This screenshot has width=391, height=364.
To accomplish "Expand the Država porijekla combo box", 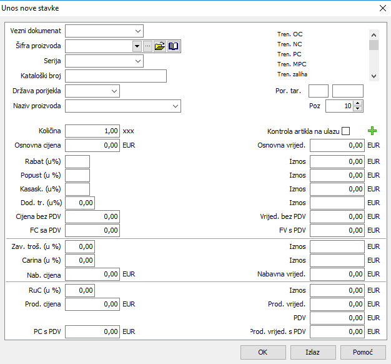I will (x=114, y=91).
